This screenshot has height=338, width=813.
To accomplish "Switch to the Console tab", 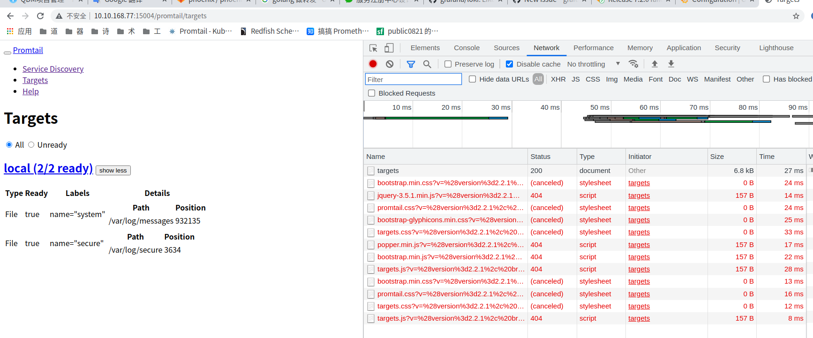I will pos(467,48).
